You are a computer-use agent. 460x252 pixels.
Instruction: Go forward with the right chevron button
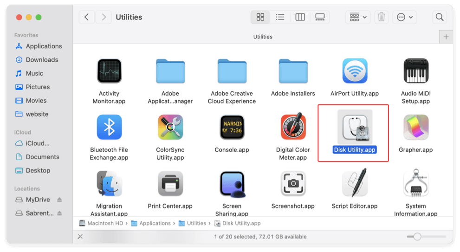coord(104,17)
